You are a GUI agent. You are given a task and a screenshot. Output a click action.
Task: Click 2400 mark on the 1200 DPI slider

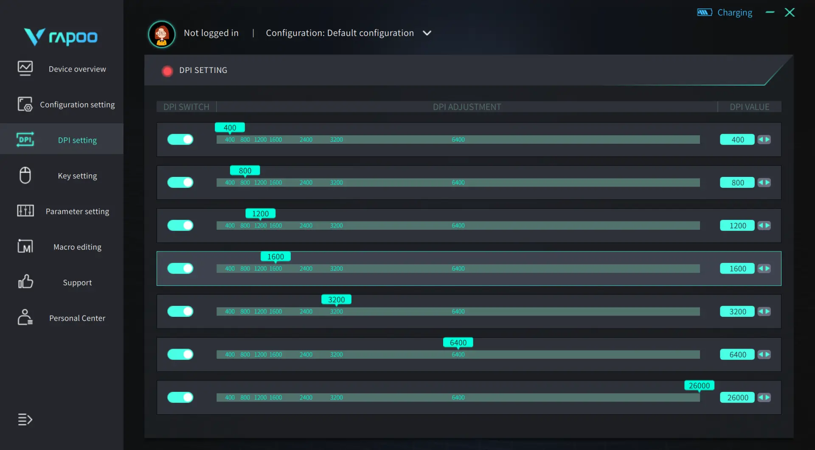pos(306,226)
